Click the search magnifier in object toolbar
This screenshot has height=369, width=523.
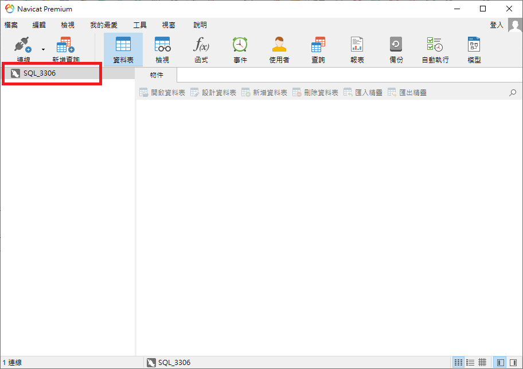click(x=513, y=93)
